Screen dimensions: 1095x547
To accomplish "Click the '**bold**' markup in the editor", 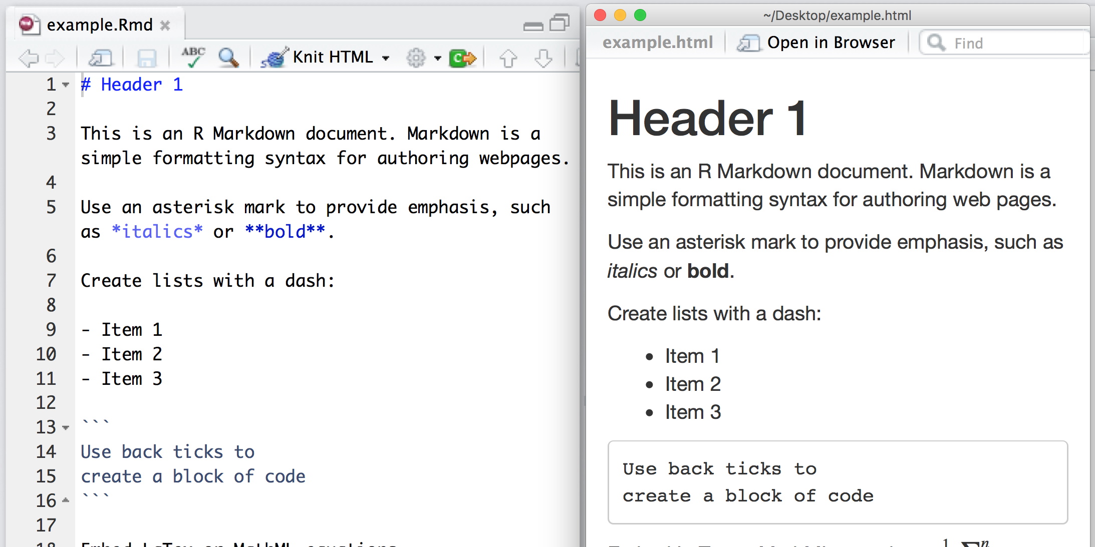I will [x=285, y=232].
